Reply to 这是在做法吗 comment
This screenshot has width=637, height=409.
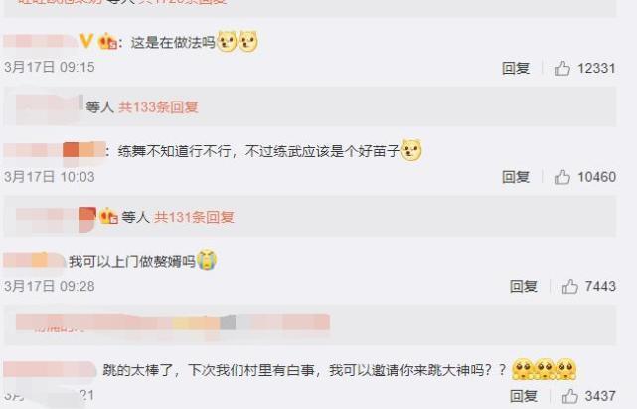pyautogui.click(x=516, y=68)
